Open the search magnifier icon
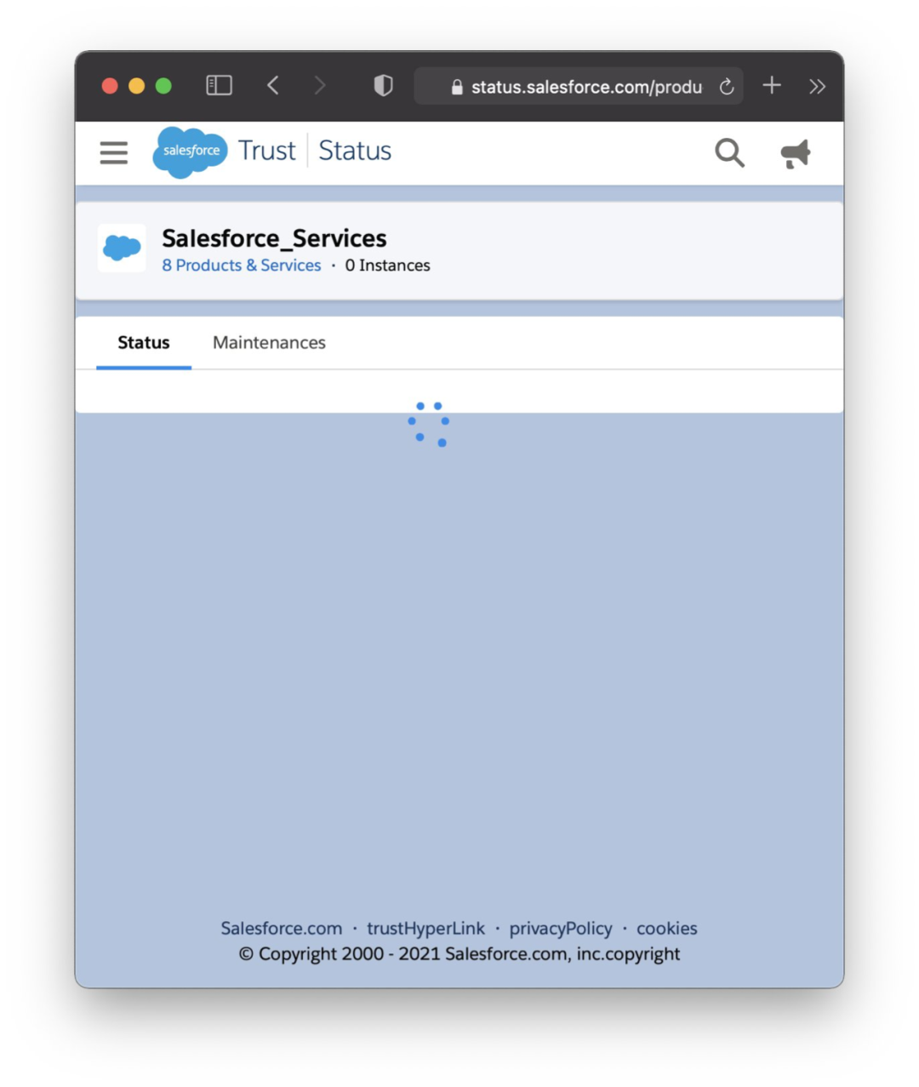This screenshot has width=919, height=1087. [x=729, y=152]
